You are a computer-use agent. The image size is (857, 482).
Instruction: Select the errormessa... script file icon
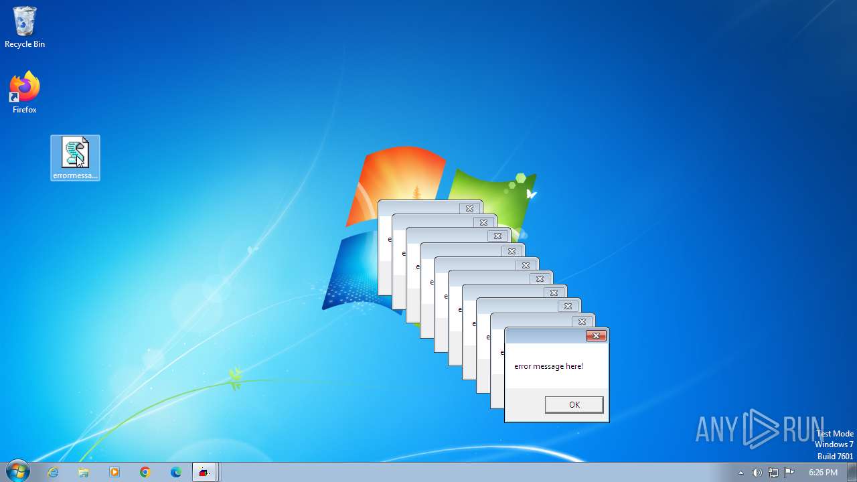75,158
